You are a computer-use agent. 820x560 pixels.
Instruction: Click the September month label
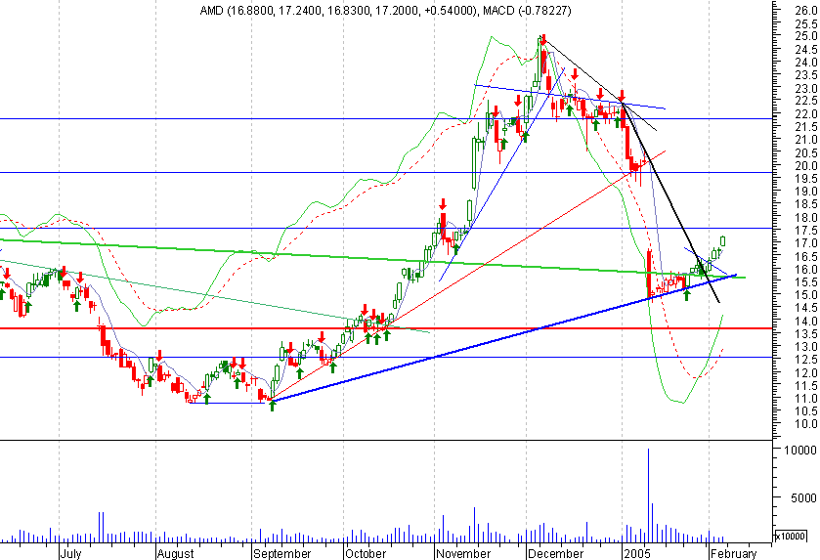[281, 553]
